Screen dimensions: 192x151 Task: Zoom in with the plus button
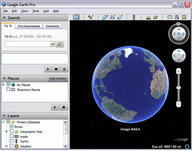click(179, 71)
